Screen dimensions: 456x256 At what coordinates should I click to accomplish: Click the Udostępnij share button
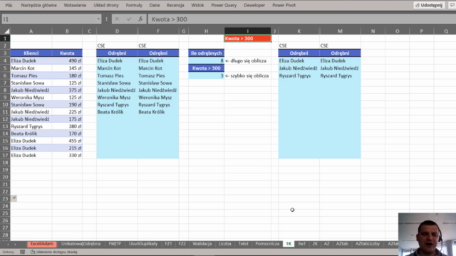point(429,5)
